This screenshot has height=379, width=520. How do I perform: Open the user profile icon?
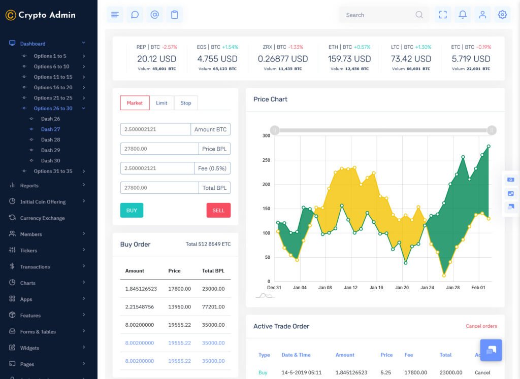click(x=482, y=15)
